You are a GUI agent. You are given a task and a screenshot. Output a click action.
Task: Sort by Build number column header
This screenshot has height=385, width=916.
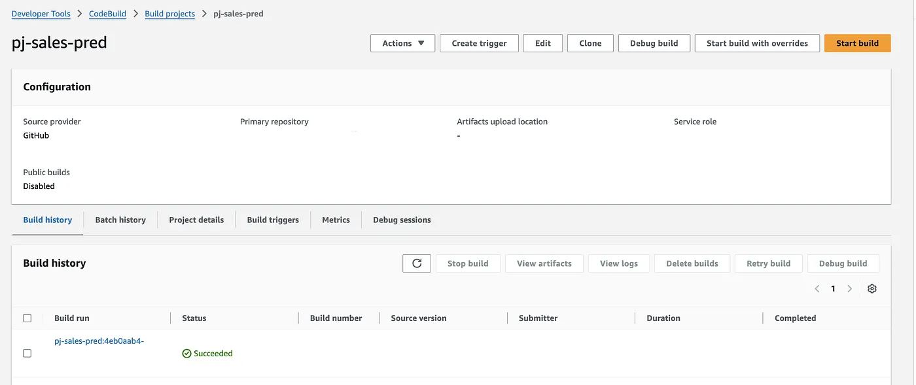(x=336, y=318)
